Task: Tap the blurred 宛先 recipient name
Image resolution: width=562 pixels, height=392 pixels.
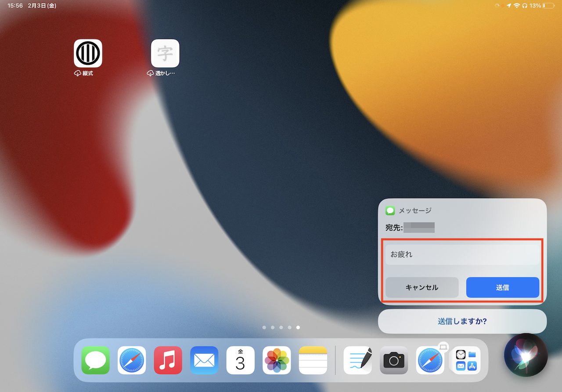Action: pos(419,228)
